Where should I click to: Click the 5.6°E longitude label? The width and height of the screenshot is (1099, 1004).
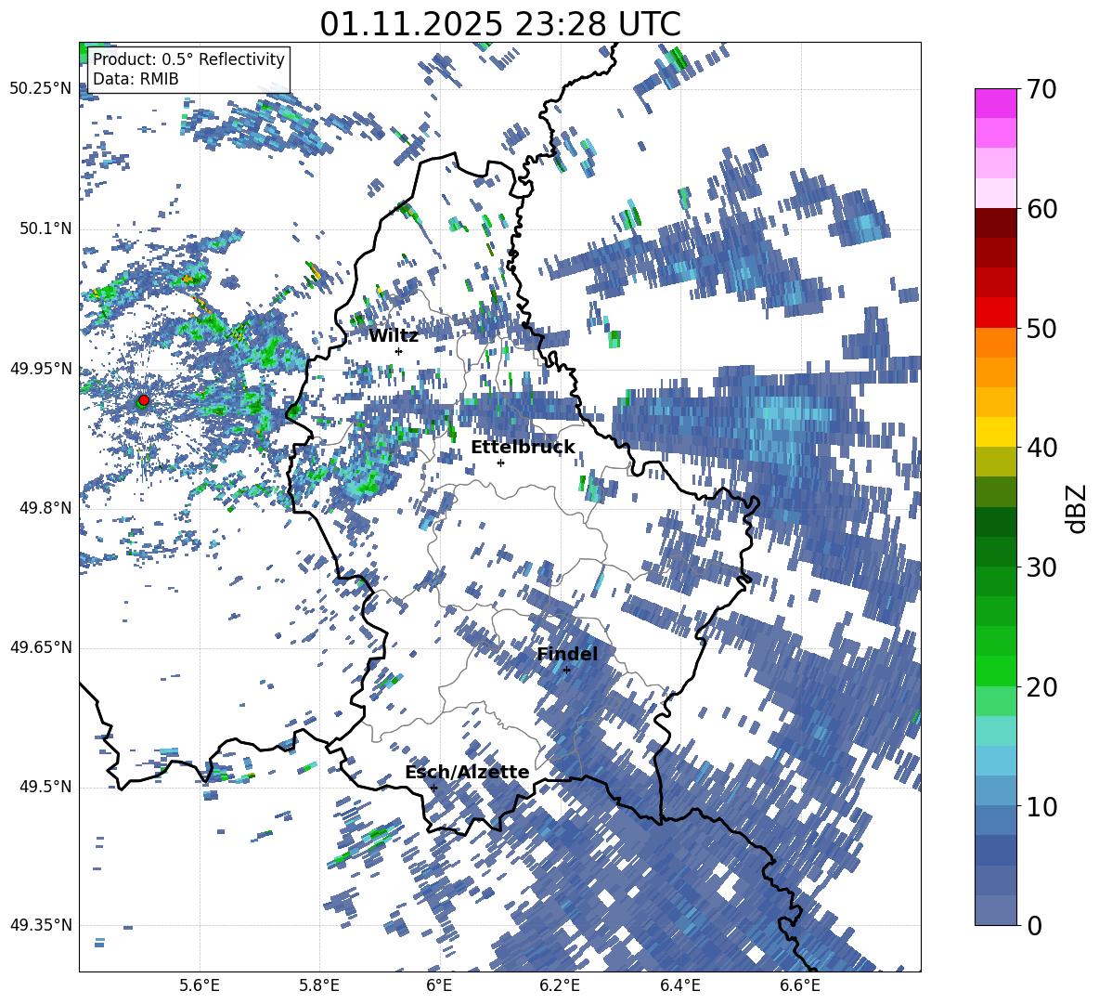(x=200, y=985)
